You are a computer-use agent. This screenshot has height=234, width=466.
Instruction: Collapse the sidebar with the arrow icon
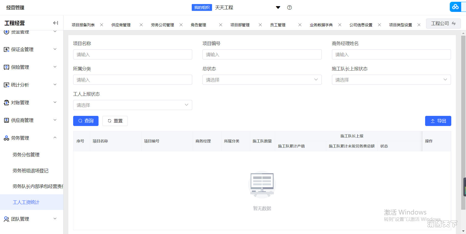[55, 23]
